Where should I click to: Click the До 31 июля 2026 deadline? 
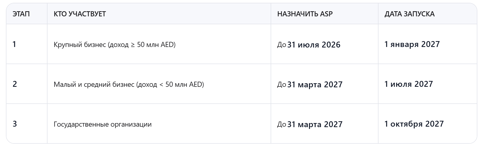tap(309, 45)
